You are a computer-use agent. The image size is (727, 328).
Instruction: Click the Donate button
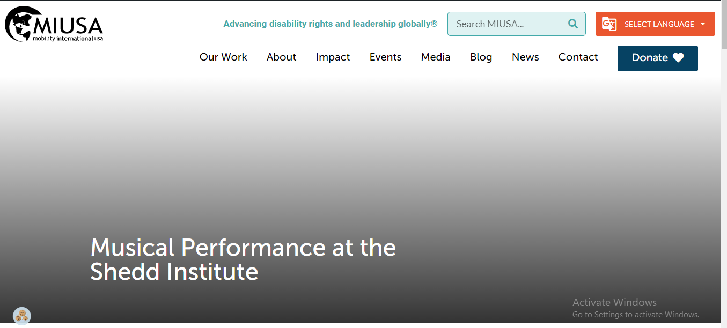(x=657, y=58)
